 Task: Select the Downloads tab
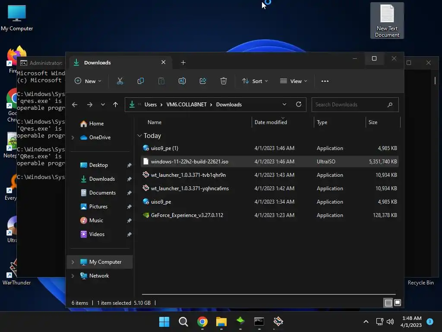(121, 62)
